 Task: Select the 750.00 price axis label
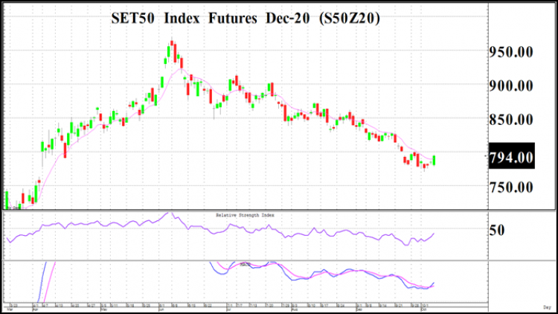click(511, 188)
